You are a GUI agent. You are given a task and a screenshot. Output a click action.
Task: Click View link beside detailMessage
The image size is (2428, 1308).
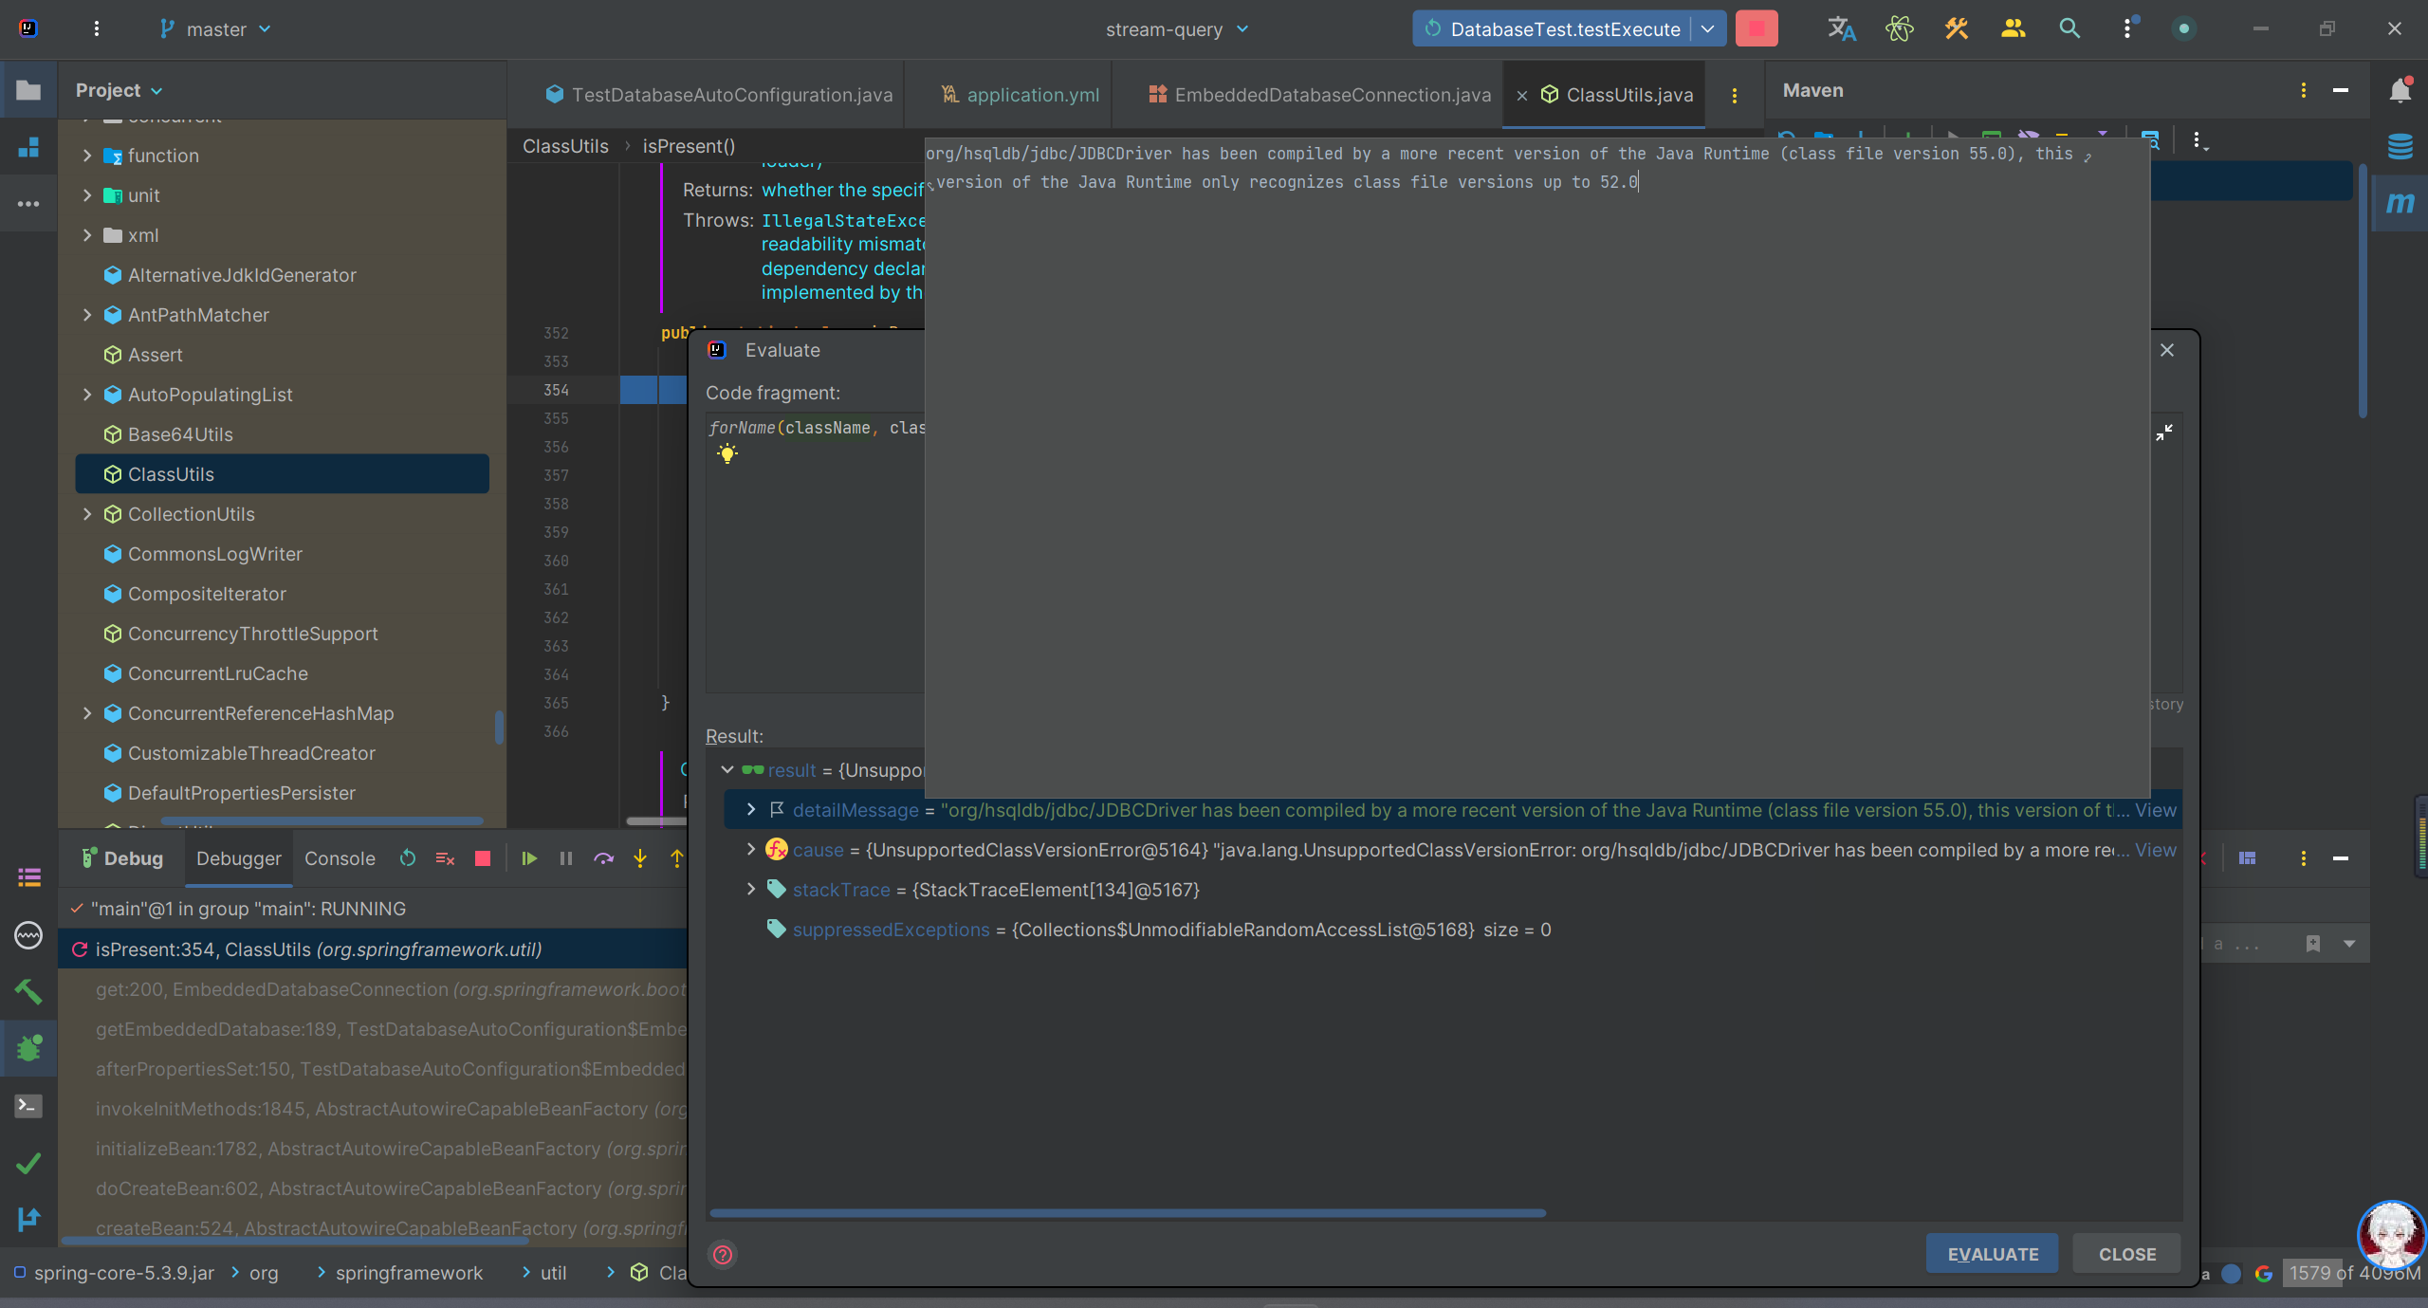pyautogui.click(x=2155, y=810)
